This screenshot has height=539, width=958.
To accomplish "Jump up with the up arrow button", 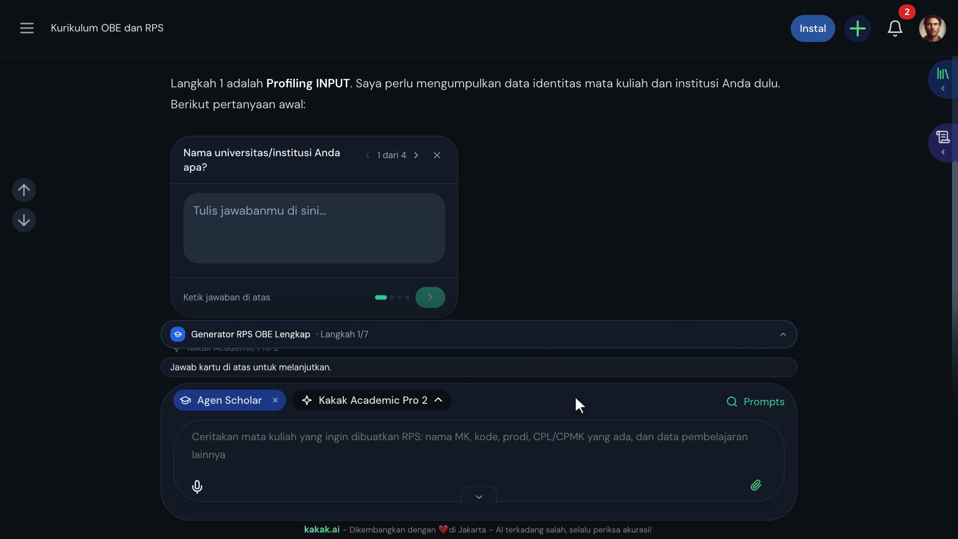I will (24, 190).
